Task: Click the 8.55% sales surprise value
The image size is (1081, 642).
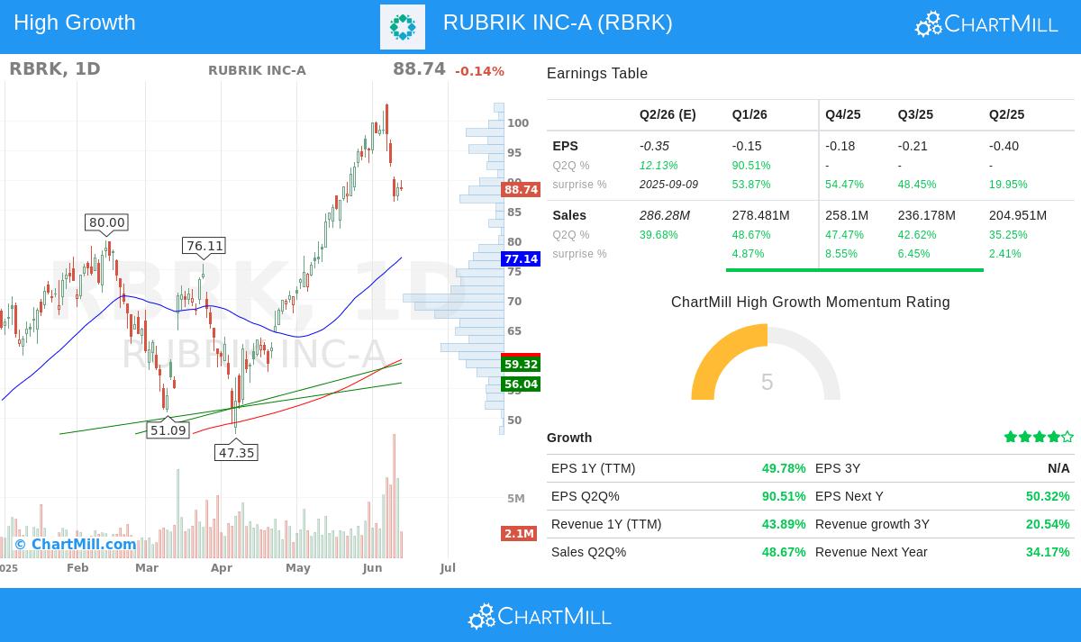Action: [x=841, y=254]
